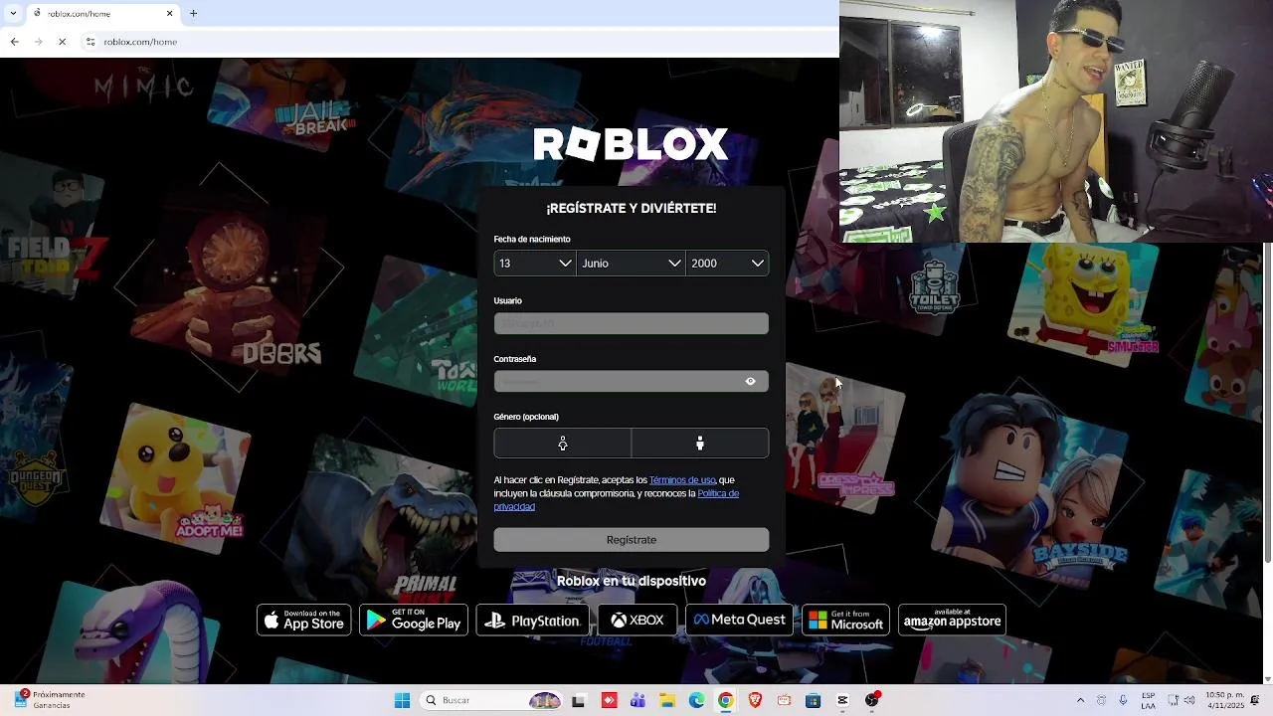Switch to Google Chrome in the taskbar
The height and width of the screenshot is (716, 1273).
click(726, 701)
